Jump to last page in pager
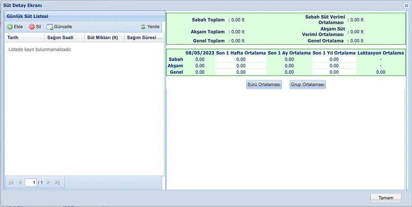Image resolution: width=412 pixels, height=207 pixels. pyautogui.click(x=57, y=182)
